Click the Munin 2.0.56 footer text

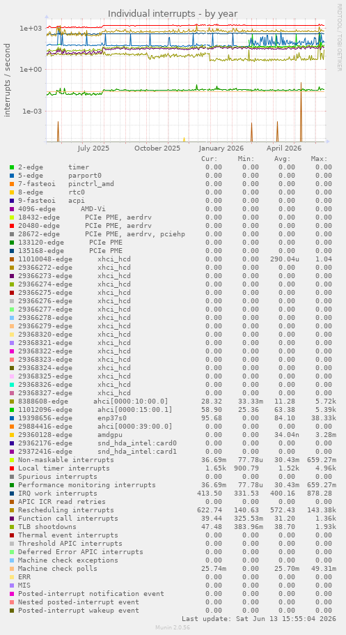point(173,627)
